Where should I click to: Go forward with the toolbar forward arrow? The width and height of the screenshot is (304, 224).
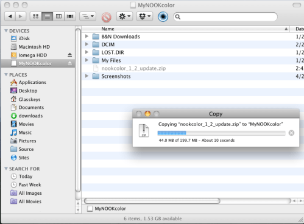21,16
